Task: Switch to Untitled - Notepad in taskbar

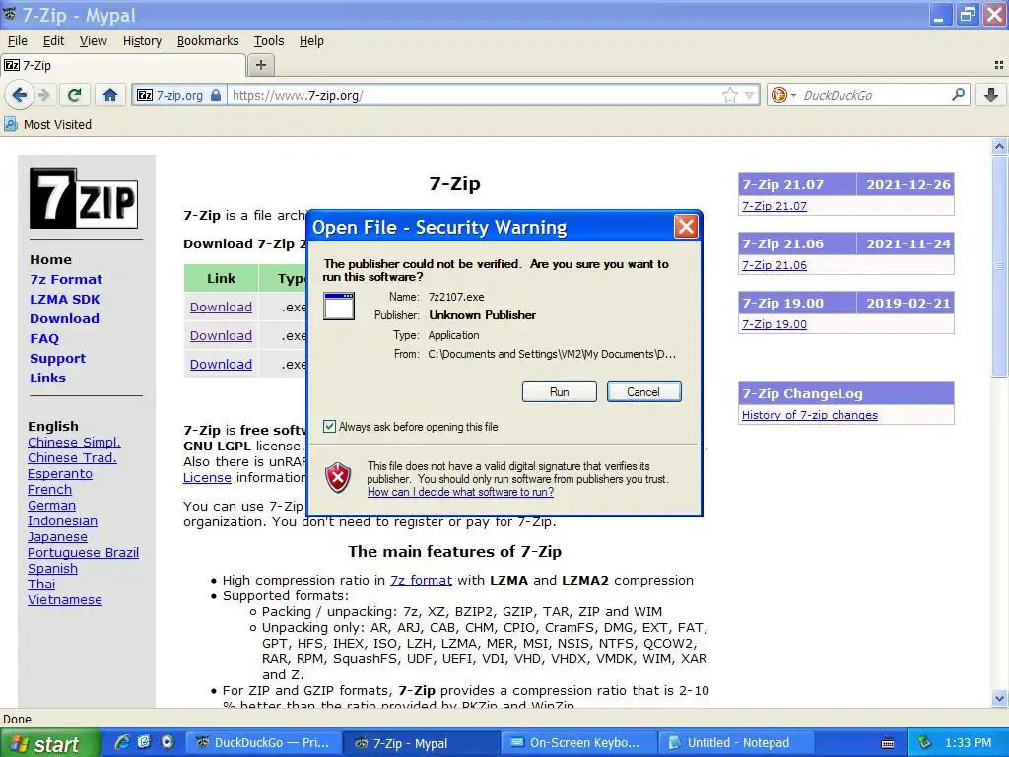Action: coord(738,743)
